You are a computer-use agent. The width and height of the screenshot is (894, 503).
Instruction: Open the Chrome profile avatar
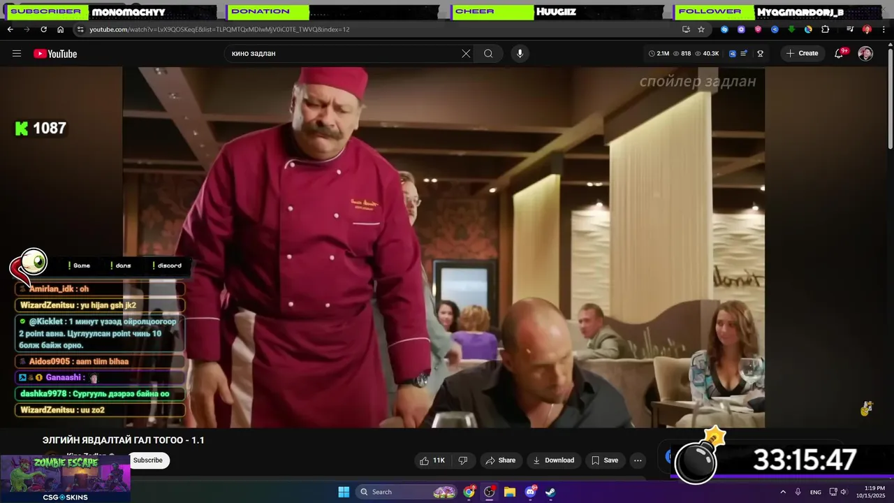[867, 29]
